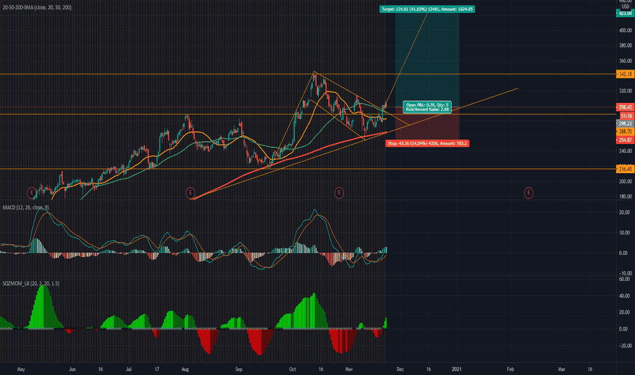Click the Oct label on time axis

tap(292, 370)
